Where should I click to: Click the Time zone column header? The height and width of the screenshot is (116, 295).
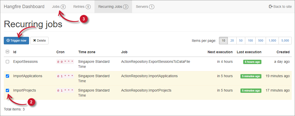tap(87, 52)
